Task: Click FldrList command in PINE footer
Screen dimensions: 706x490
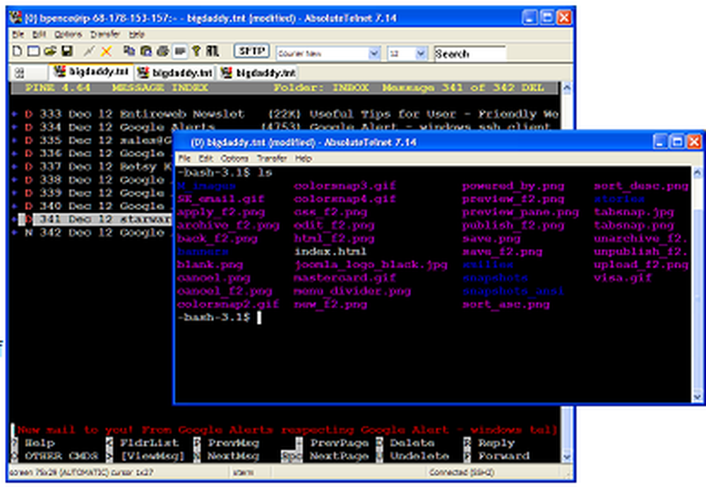Action: coord(150,443)
